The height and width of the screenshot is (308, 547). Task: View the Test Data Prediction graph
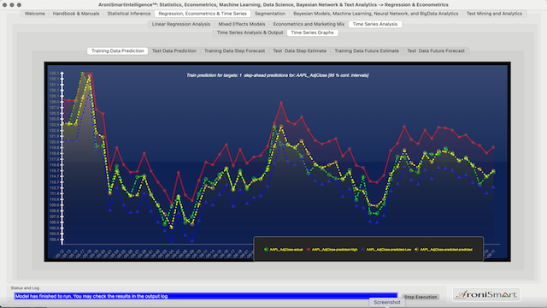coord(174,51)
